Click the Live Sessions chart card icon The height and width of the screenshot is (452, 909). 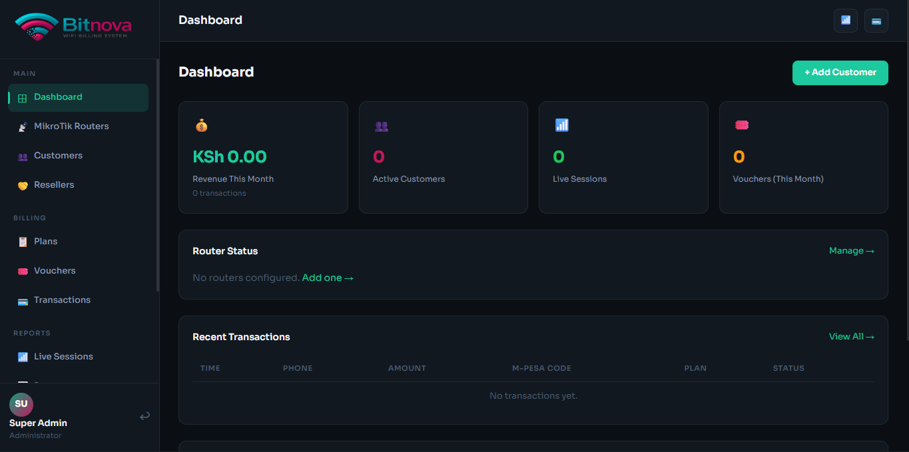[x=562, y=125]
